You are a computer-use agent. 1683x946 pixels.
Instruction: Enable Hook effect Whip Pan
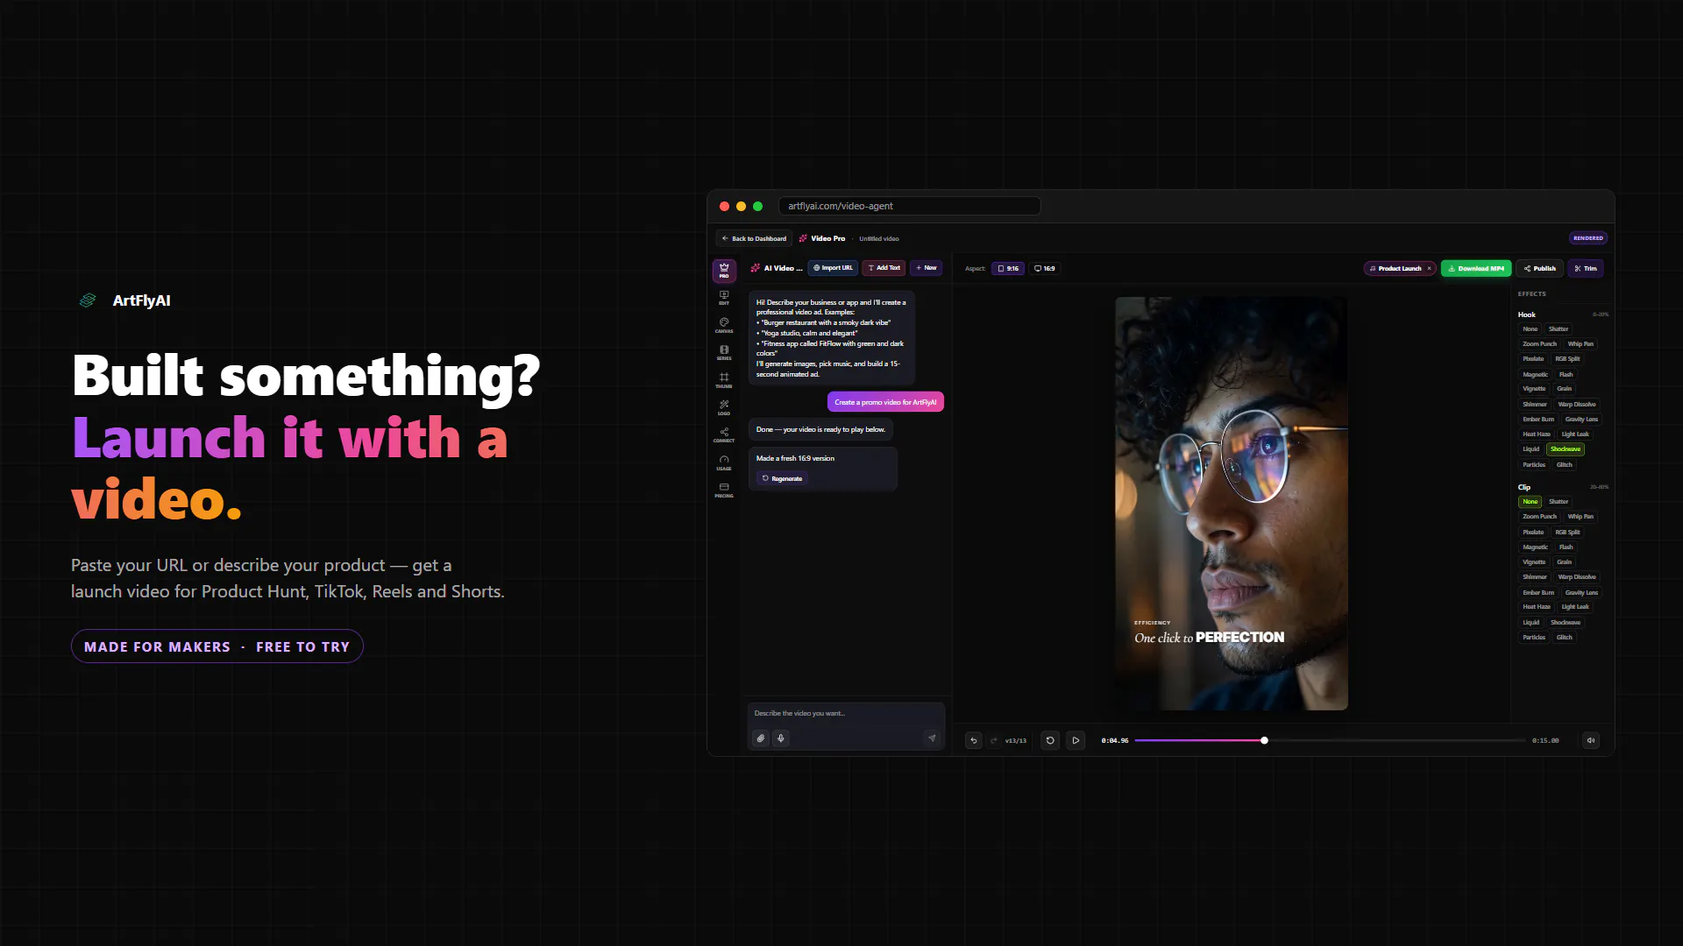pos(1581,344)
